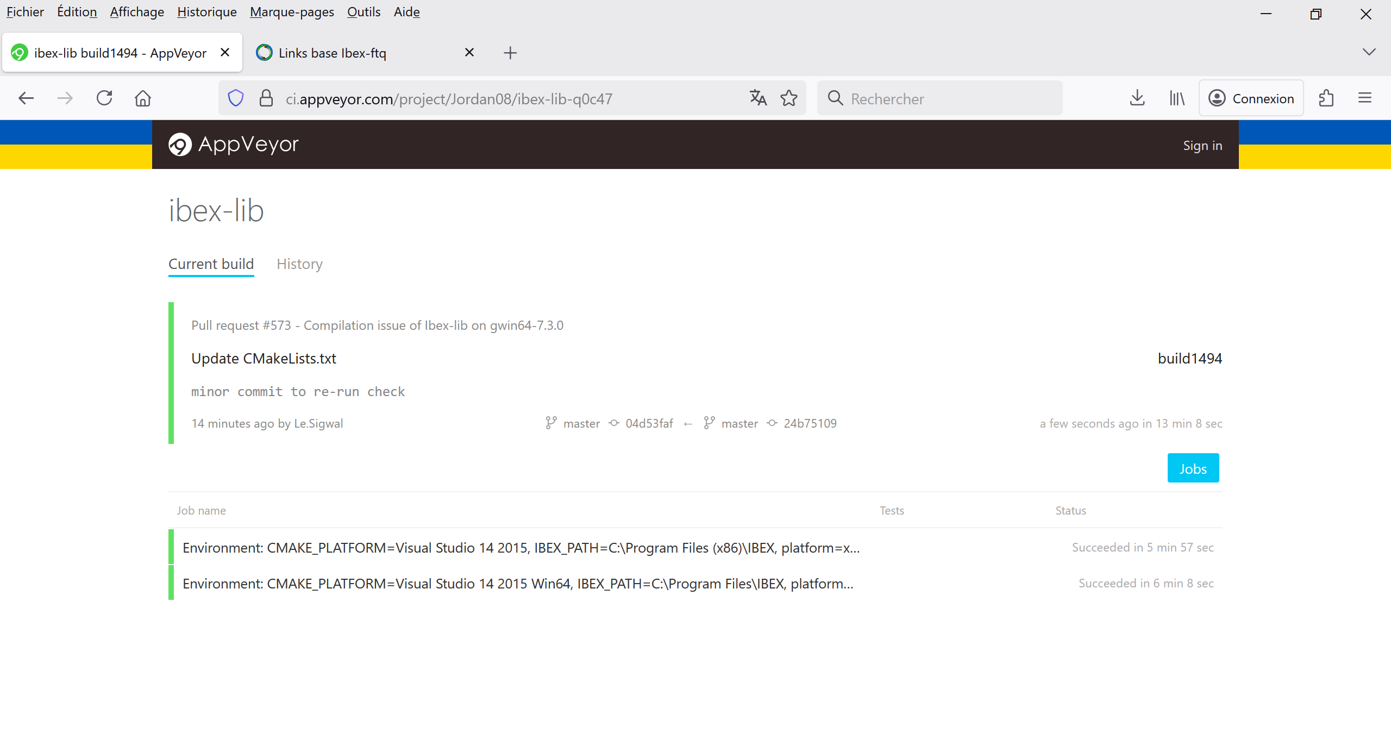Screen dimensions: 1391x739
Task: Click the Sign in link
Action: click(x=1202, y=146)
